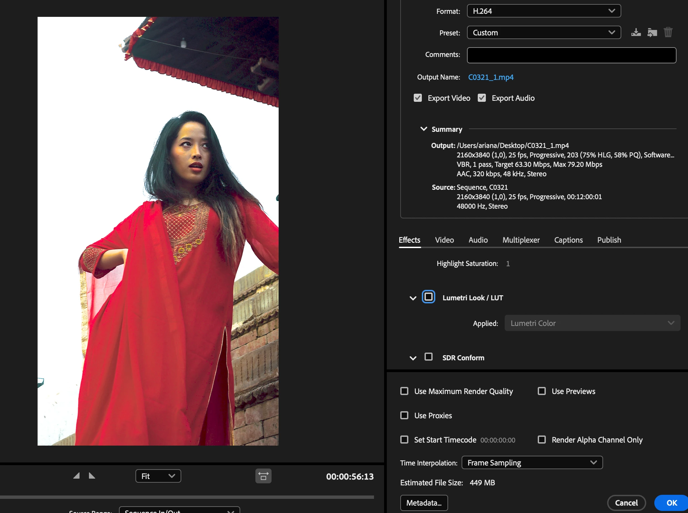This screenshot has width=688, height=513.
Task: Click the Metadata... button
Action: click(424, 503)
